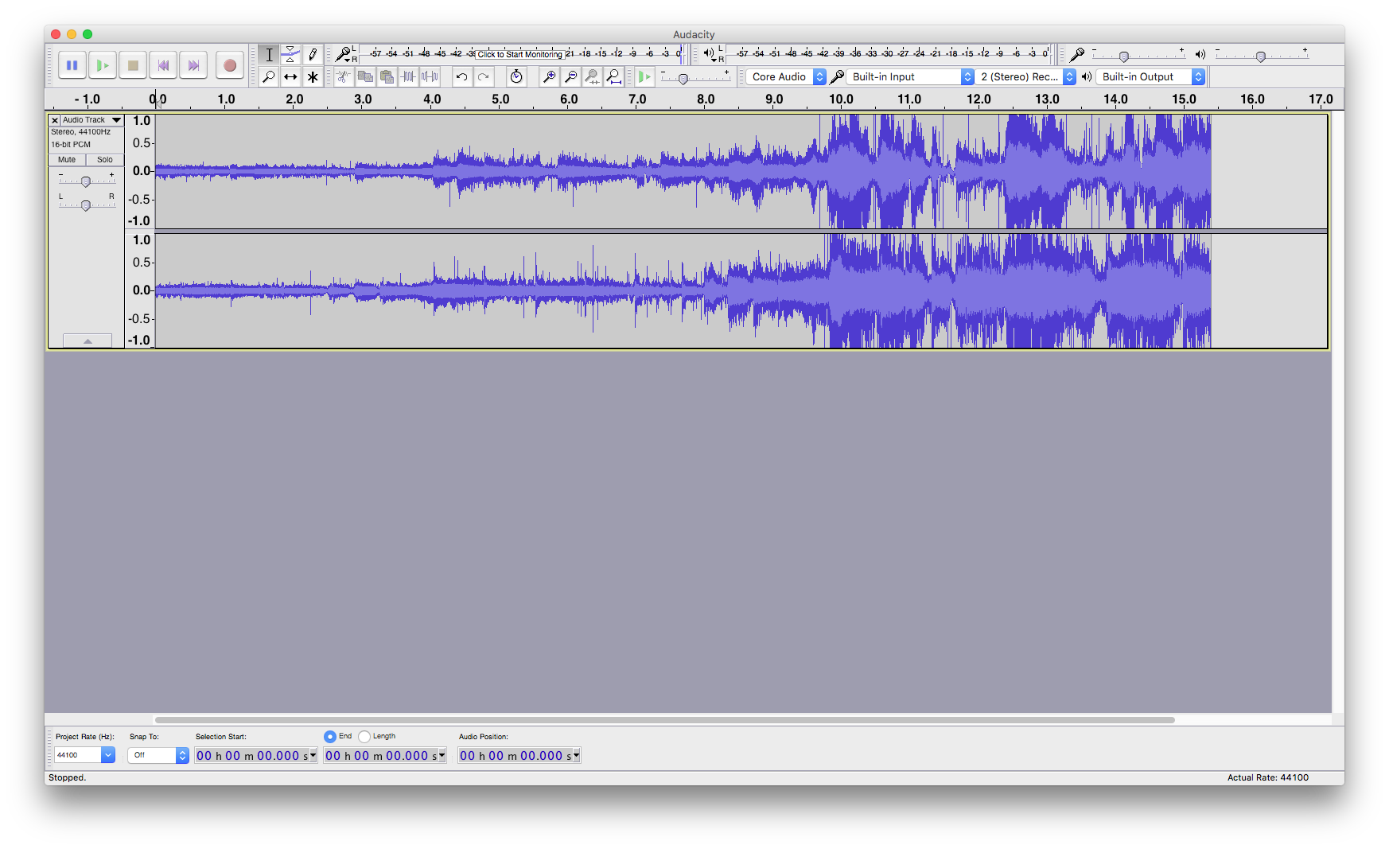Select the Time Shift arrows tool
This screenshot has width=1389, height=849.
[290, 76]
